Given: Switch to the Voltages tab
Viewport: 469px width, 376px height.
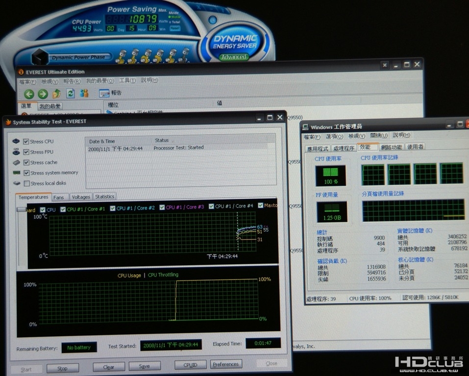Looking at the screenshot, I should [x=81, y=197].
